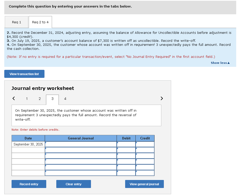Click 'Complete this question' instruction banner text
The height and width of the screenshot is (196, 243).
coord(70,6)
